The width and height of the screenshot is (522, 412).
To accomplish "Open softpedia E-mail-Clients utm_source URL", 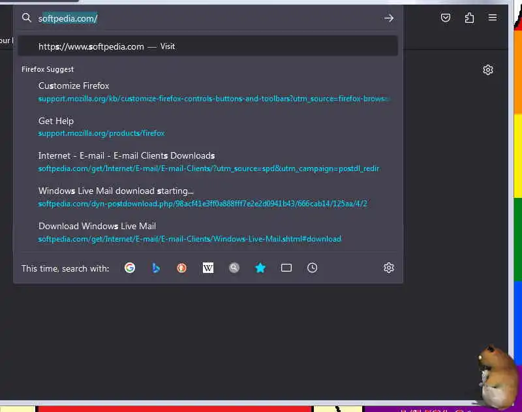I will point(209,168).
